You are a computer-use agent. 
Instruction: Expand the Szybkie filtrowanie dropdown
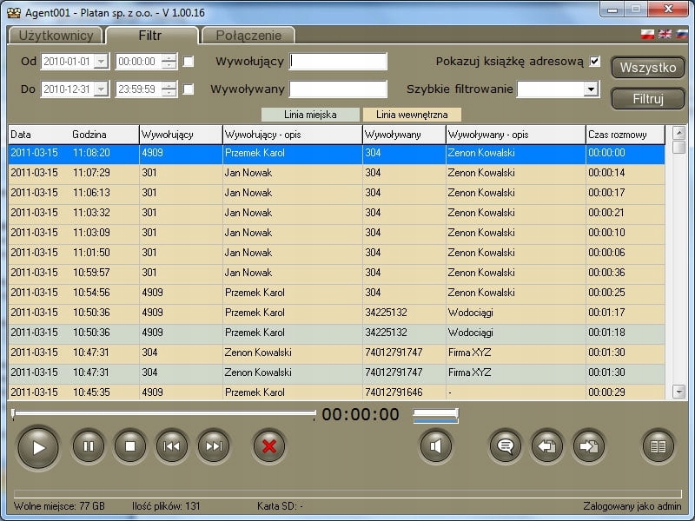point(591,89)
